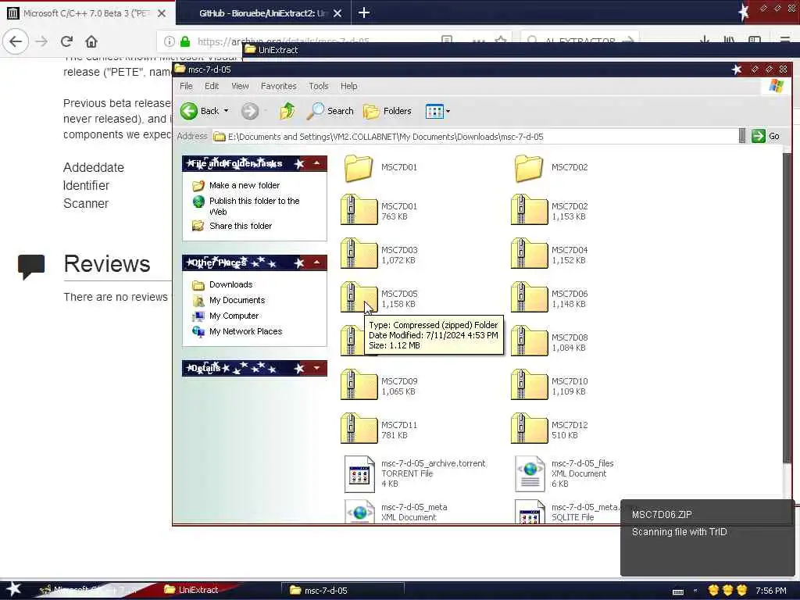Select the msc-7-d-05_archive.torrent file
Image resolution: width=800 pixels, height=600 pixels.
[414, 473]
